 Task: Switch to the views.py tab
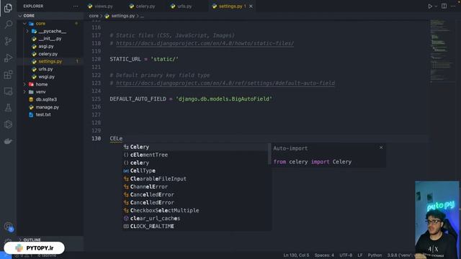[x=101, y=6]
